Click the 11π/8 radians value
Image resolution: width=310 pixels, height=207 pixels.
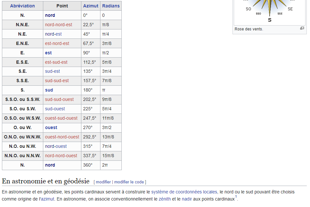pos(108,118)
